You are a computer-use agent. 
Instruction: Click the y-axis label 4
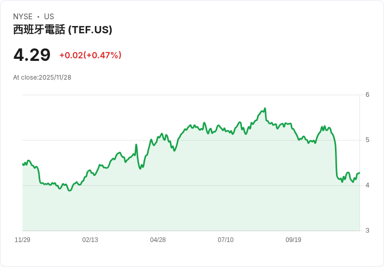(x=367, y=185)
